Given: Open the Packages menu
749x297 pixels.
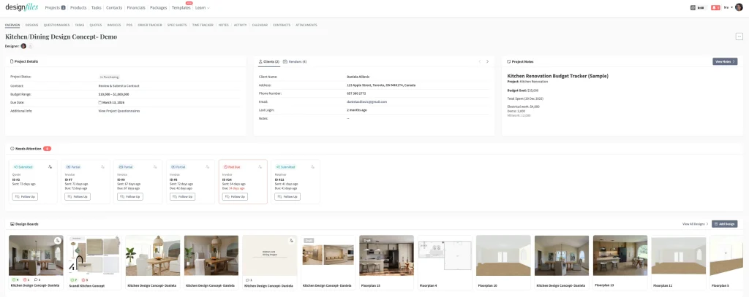Looking at the screenshot, I should (x=158, y=7).
